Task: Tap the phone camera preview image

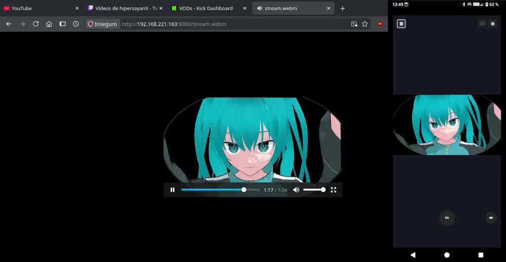Action: [447, 124]
